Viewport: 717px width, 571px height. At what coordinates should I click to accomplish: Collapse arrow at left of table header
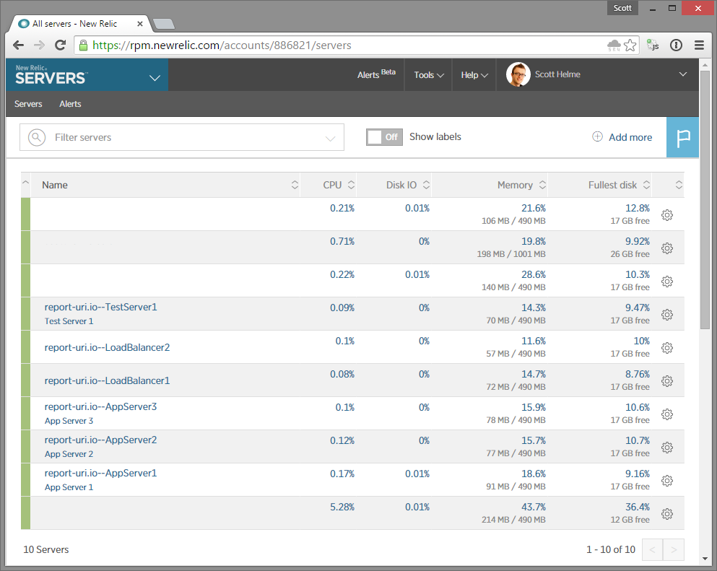pos(25,183)
